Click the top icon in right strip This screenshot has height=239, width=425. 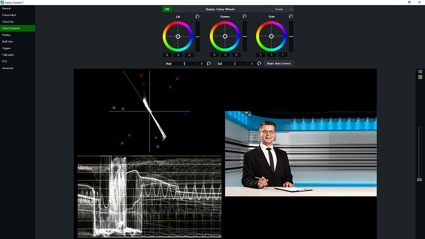pyautogui.click(x=420, y=71)
